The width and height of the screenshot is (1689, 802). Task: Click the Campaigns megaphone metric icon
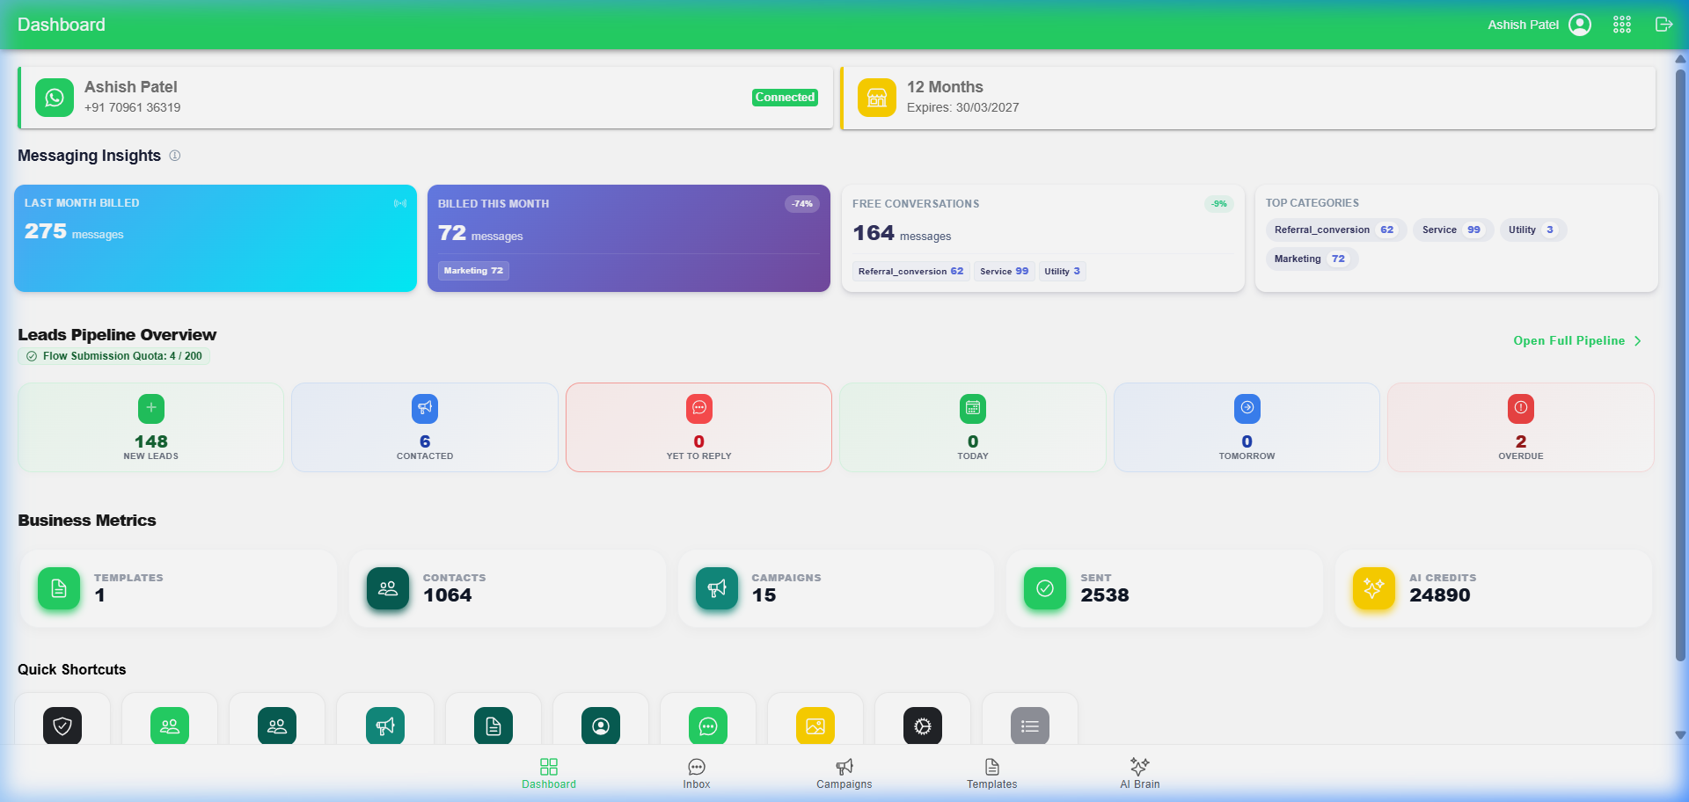[717, 588]
